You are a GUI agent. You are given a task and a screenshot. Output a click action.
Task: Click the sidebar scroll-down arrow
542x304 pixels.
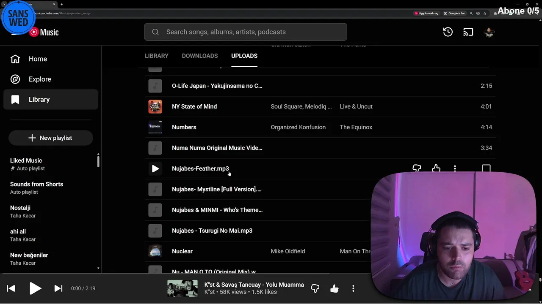tap(98, 268)
